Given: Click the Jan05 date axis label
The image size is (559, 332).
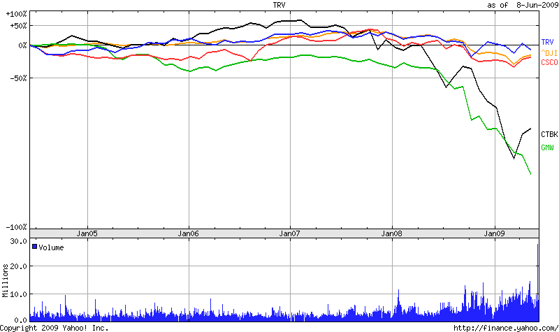Looking at the screenshot, I should pyautogui.click(x=87, y=233).
